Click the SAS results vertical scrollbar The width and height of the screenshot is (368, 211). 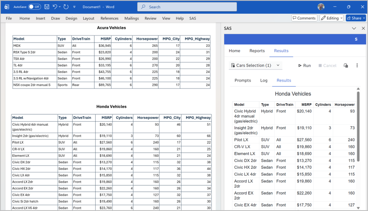[358, 127]
